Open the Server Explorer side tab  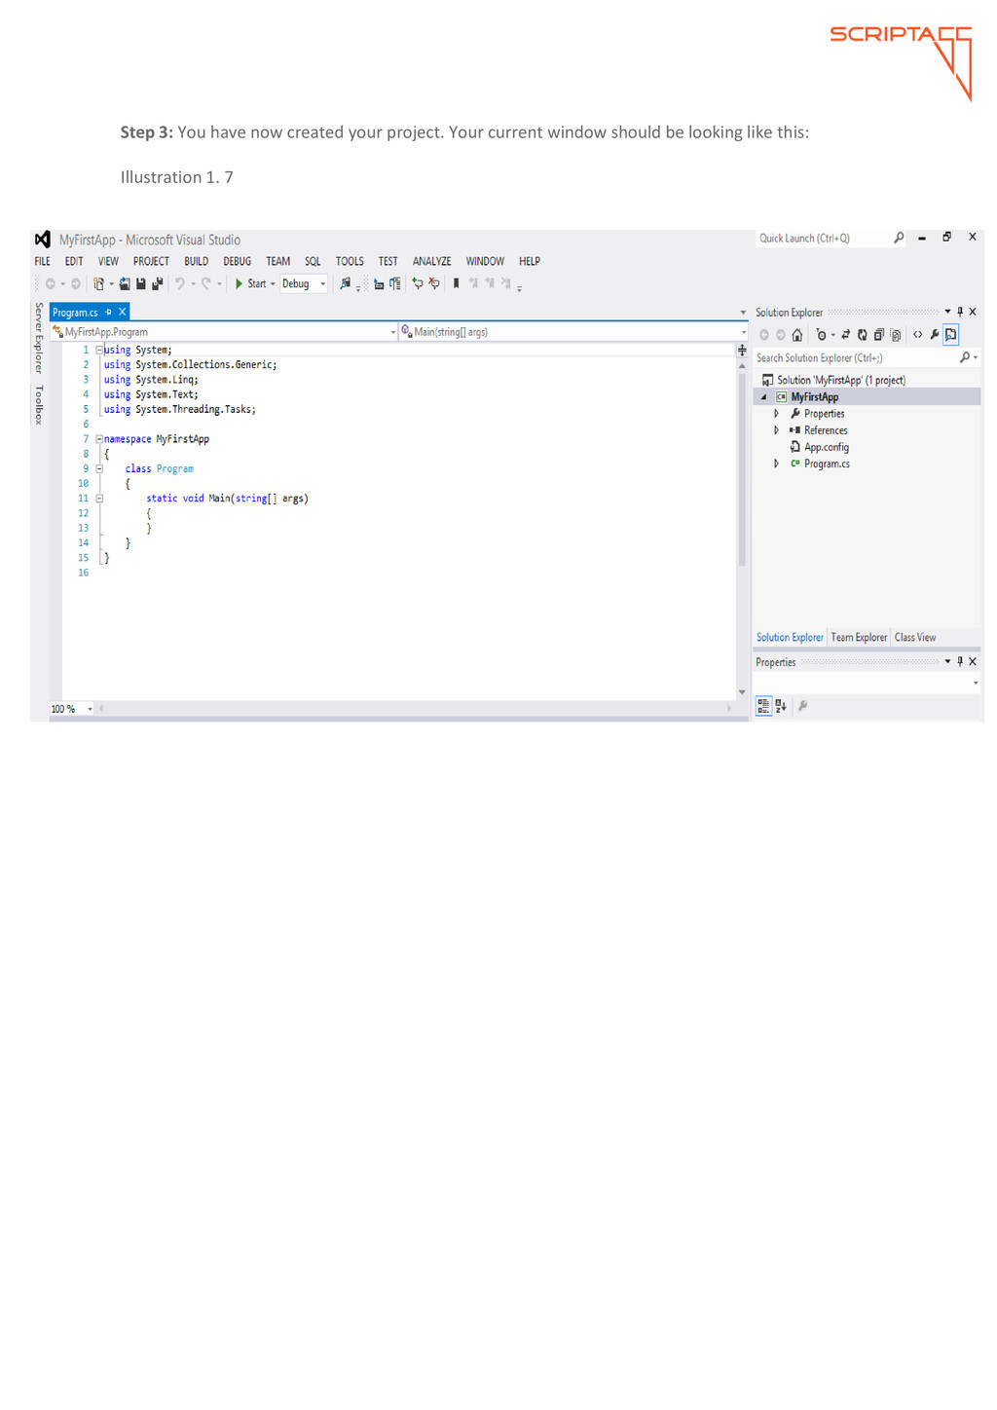(39, 338)
